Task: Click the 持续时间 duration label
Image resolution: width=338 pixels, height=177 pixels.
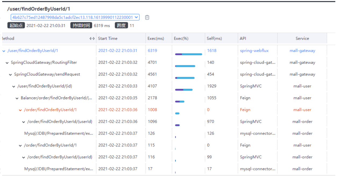Action: coord(81,25)
